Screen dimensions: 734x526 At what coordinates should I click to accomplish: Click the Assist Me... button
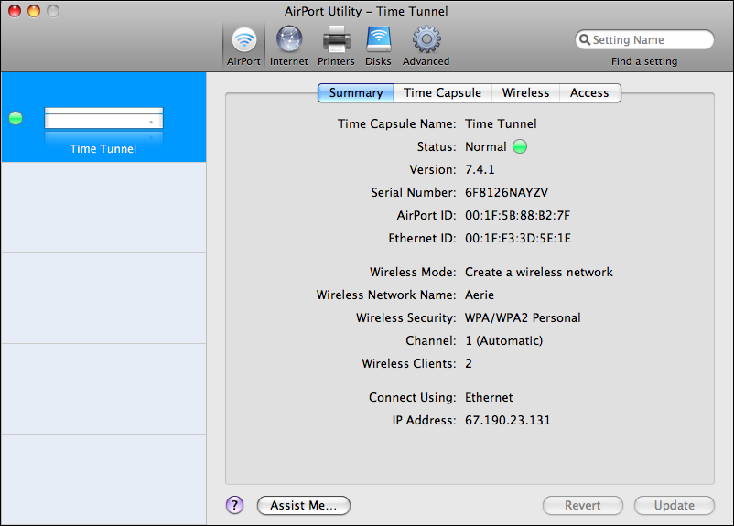click(x=303, y=505)
